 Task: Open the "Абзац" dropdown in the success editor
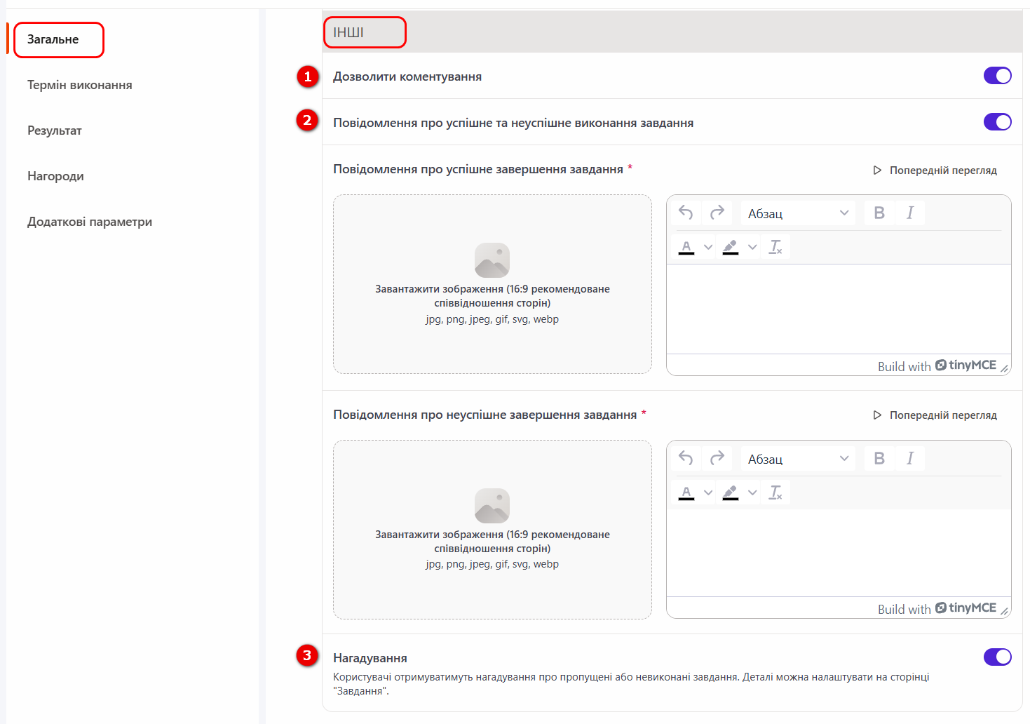coord(798,213)
